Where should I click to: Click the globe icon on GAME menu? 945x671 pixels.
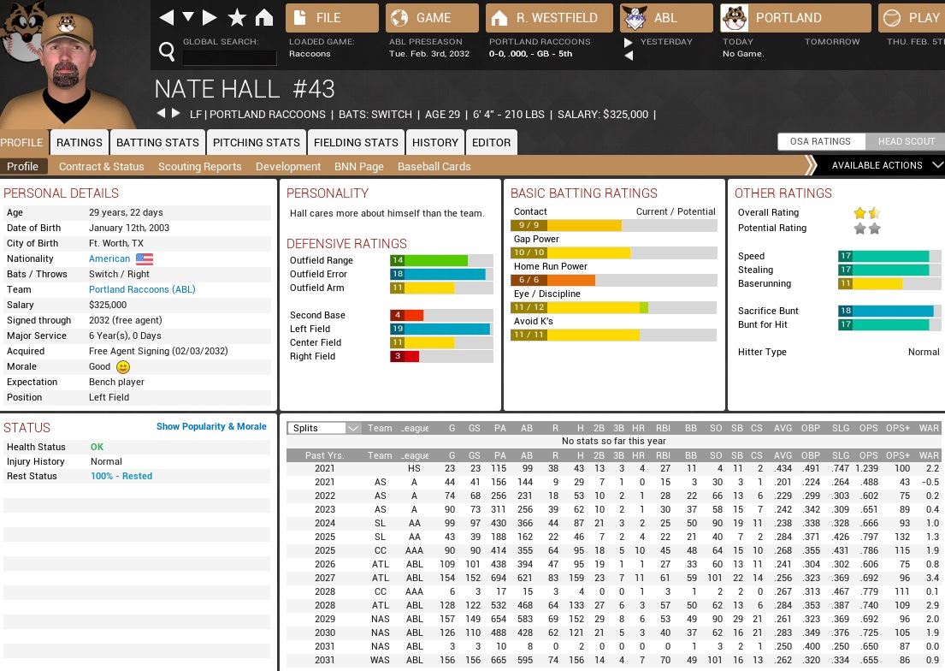coord(399,18)
